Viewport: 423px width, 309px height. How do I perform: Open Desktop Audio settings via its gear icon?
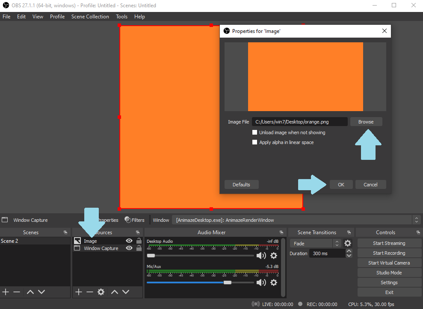[x=274, y=255]
